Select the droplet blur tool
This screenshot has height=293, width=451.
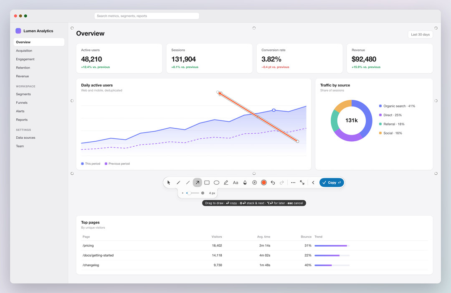coord(245,183)
